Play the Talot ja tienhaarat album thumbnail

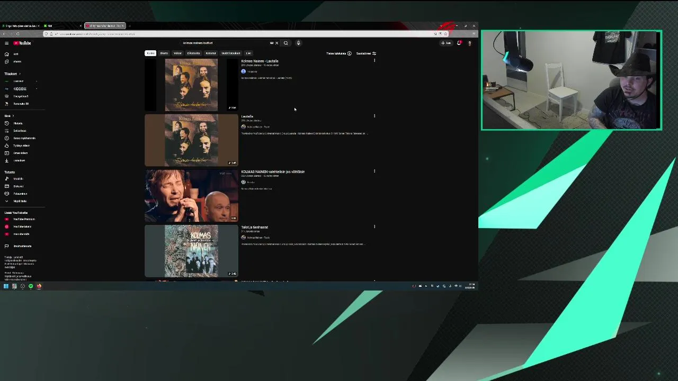pyautogui.click(x=191, y=251)
